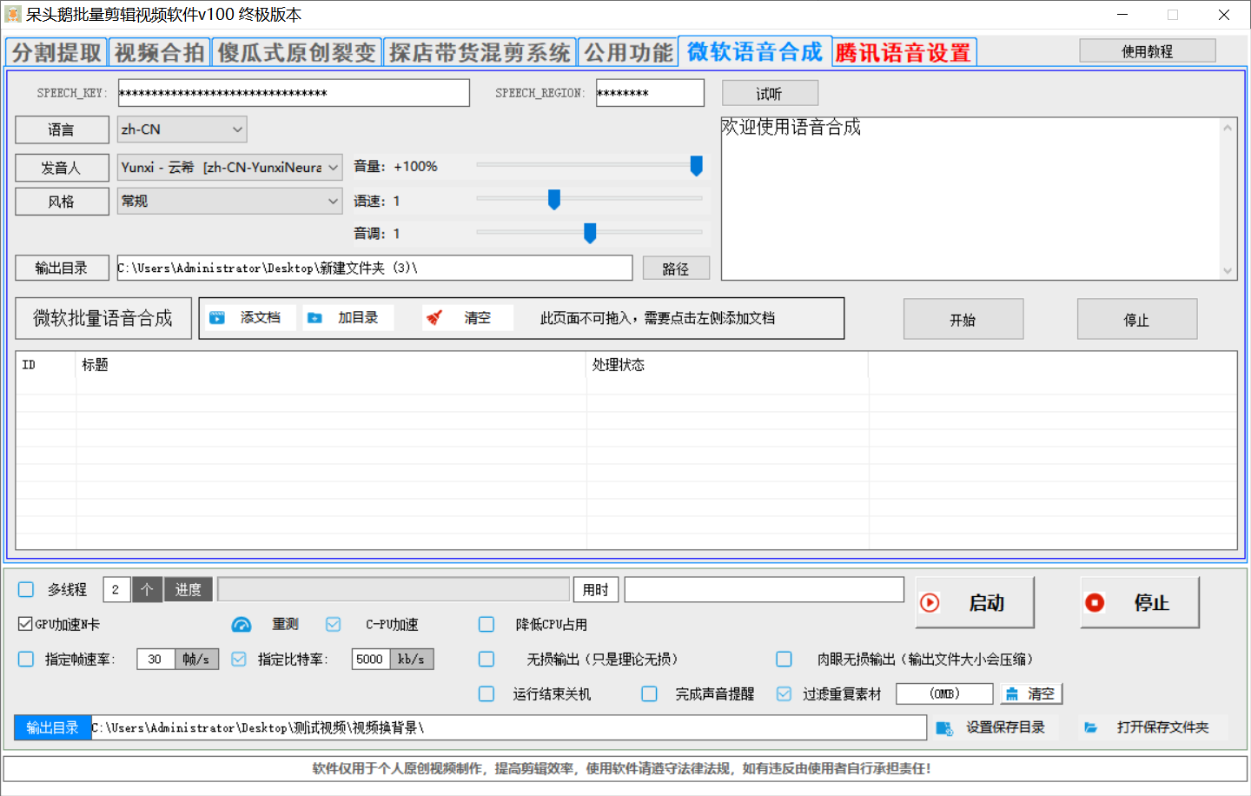Screen dimensions: 1251x796
Task: Click the 添文档 document icon
Action: coord(217,318)
